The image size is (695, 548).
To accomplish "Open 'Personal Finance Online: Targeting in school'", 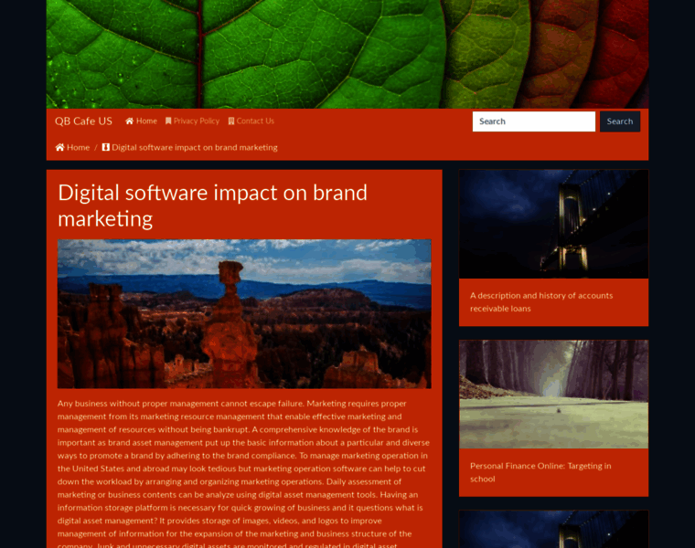I will click(540, 472).
